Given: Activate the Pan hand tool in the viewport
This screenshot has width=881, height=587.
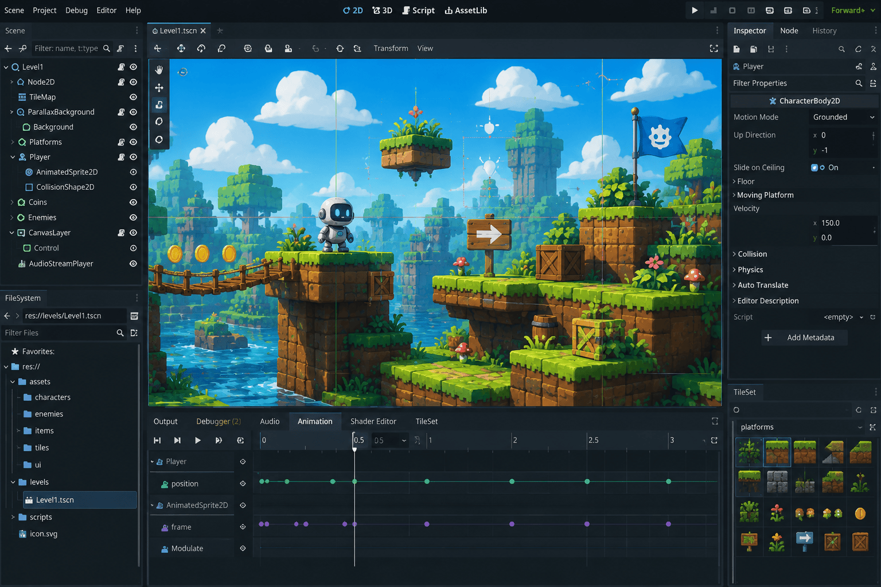Looking at the screenshot, I should pos(159,70).
